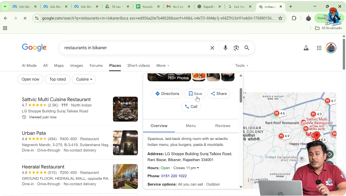Select the Menu tab in panel
This screenshot has height=196, width=346.
(191, 126)
